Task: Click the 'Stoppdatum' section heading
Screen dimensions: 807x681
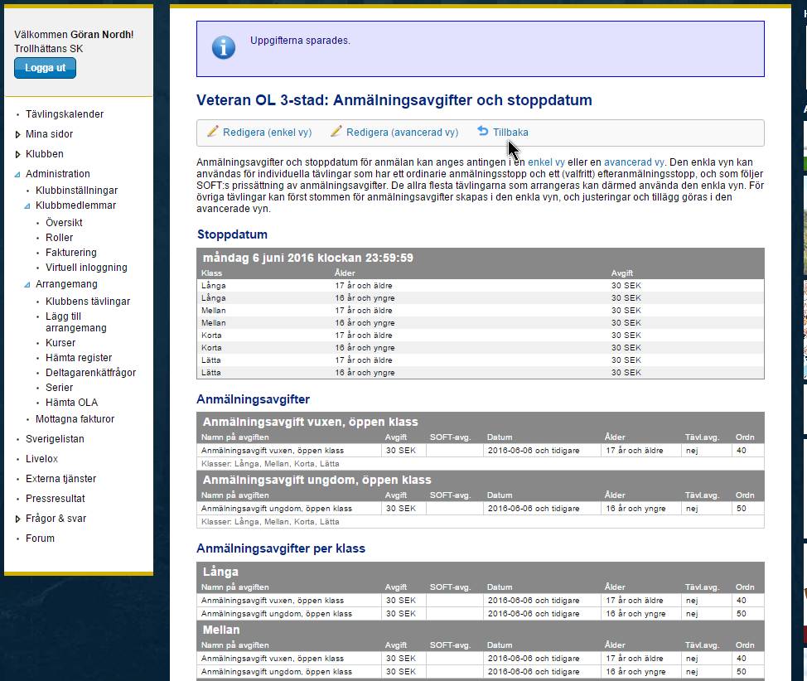Action: [232, 234]
